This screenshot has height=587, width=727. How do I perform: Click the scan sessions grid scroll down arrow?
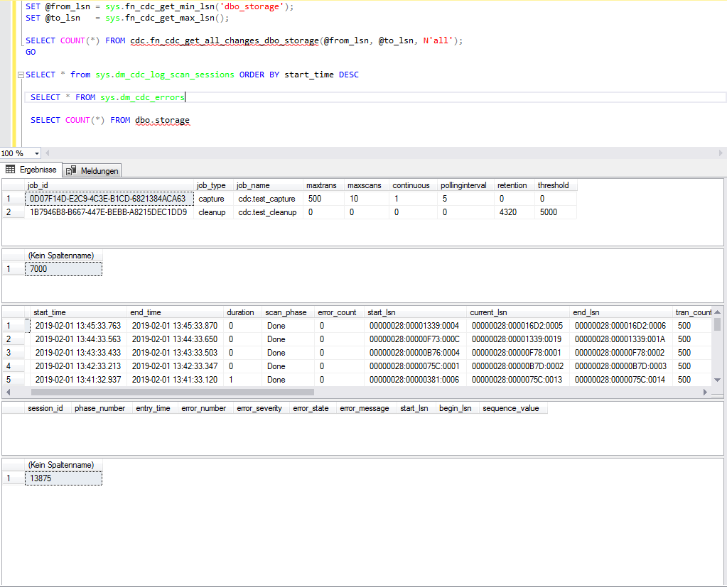(717, 380)
